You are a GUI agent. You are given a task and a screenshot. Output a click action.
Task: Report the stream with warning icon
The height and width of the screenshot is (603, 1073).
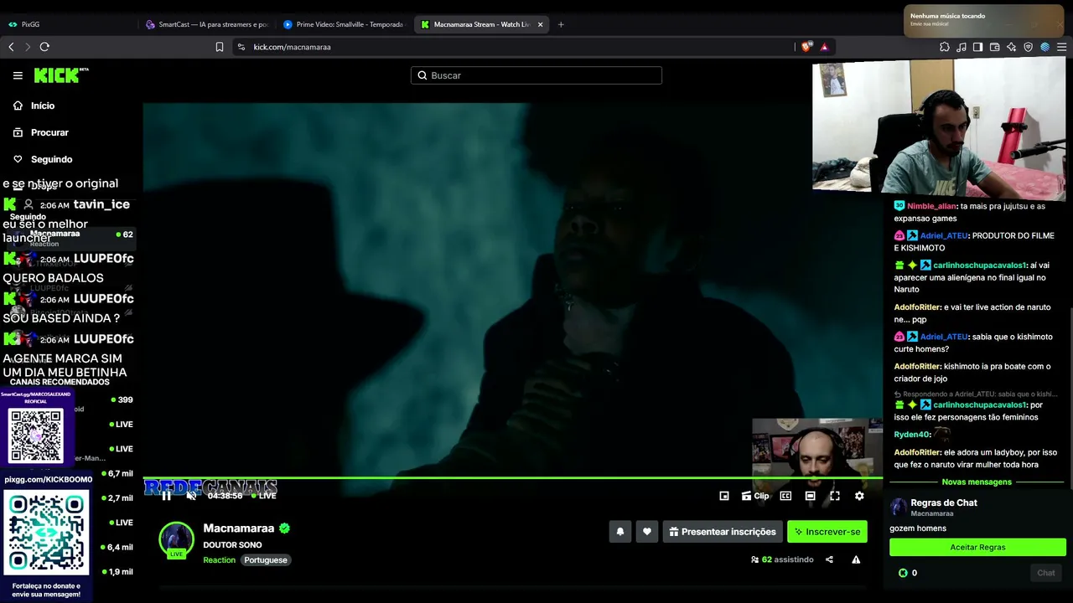pyautogui.click(x=856, y=559)
